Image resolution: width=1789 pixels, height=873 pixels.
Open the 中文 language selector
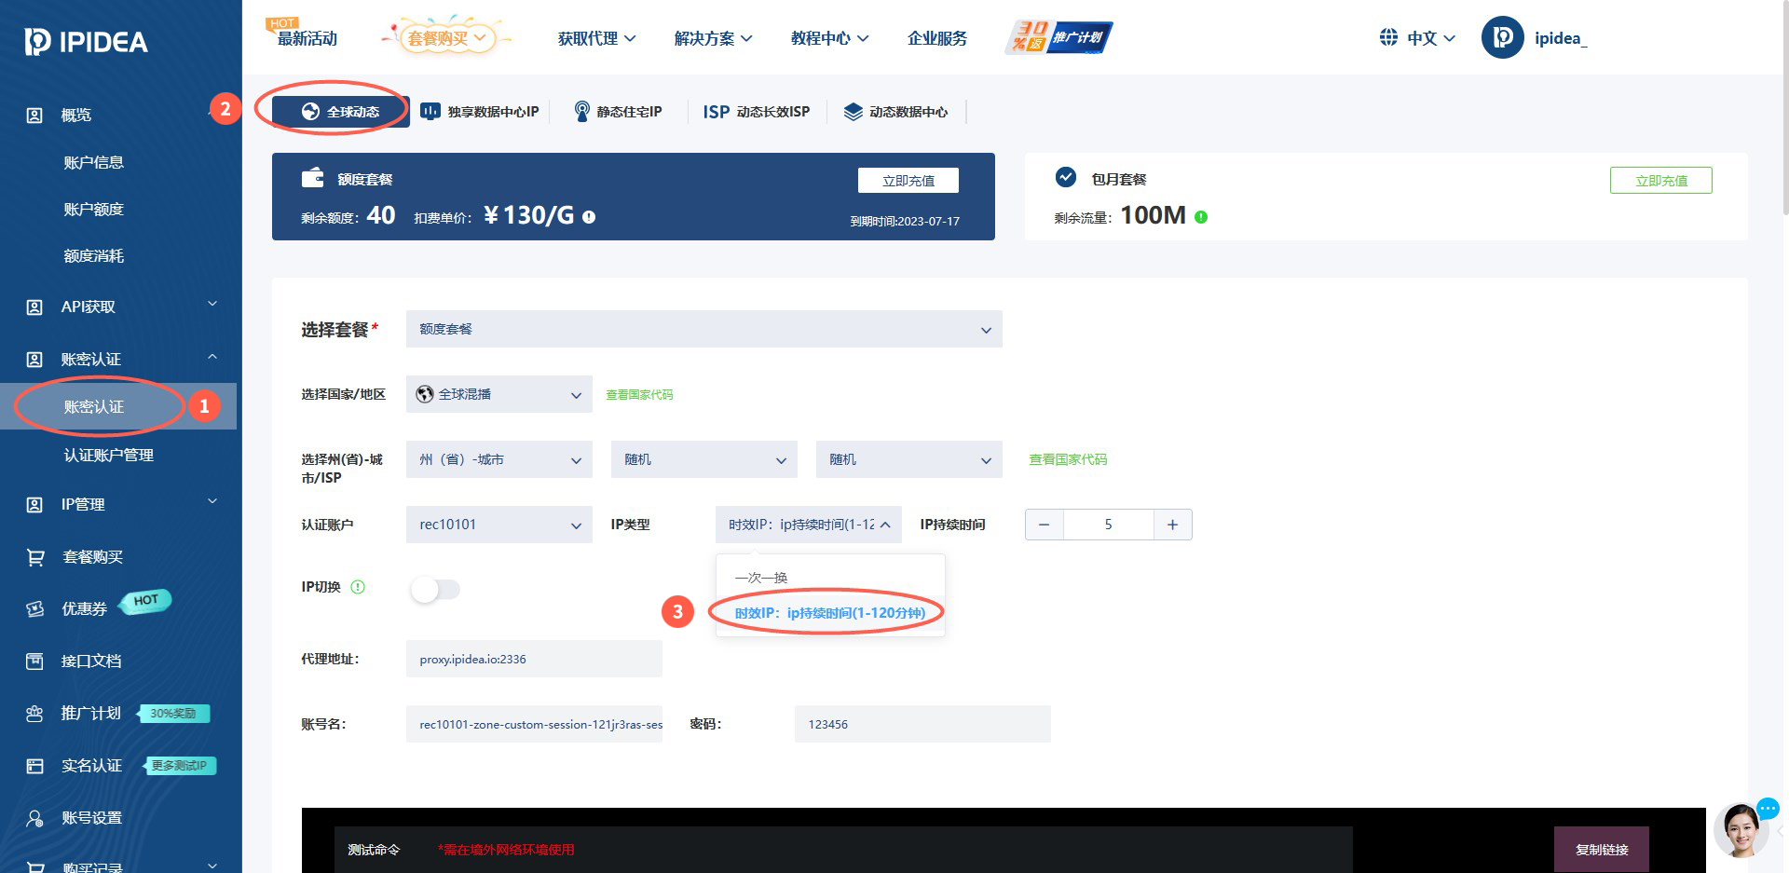[x=1431, y=38]
